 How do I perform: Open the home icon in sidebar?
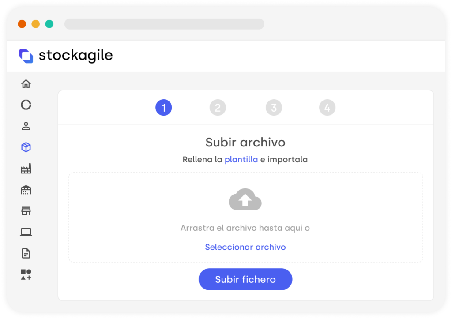[x=26, y=83]
